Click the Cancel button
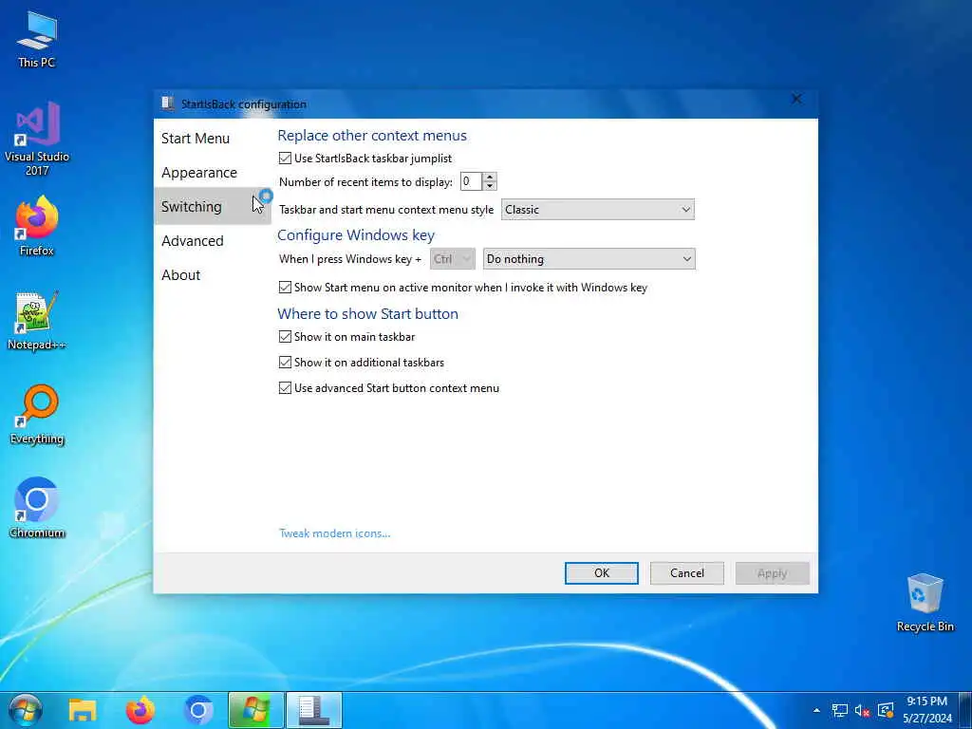 pyautogui.click(x=687, y=573)
